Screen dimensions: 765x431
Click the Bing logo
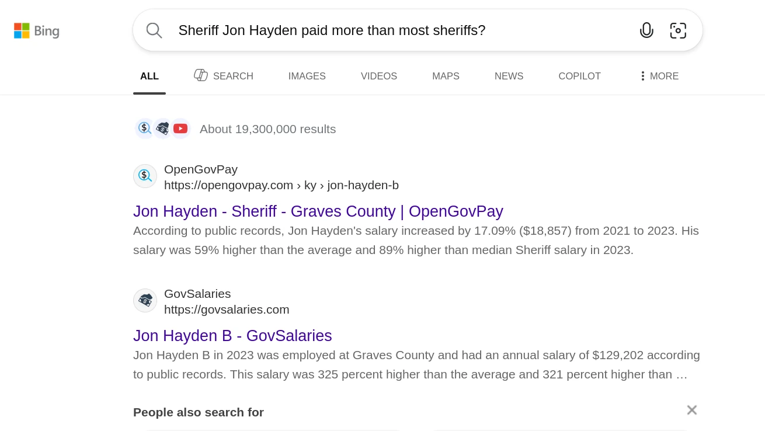click(x=37, y=31)
